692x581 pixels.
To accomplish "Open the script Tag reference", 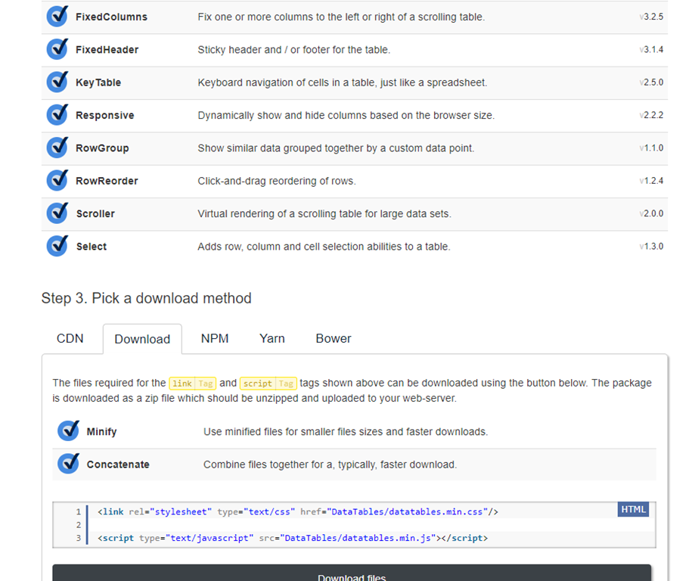I will point(268,384).
